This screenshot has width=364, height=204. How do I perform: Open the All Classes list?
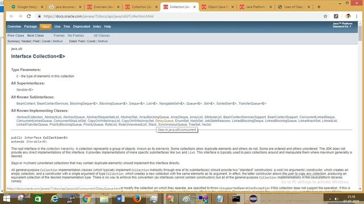pyautogui.click(x=102, y=36)
